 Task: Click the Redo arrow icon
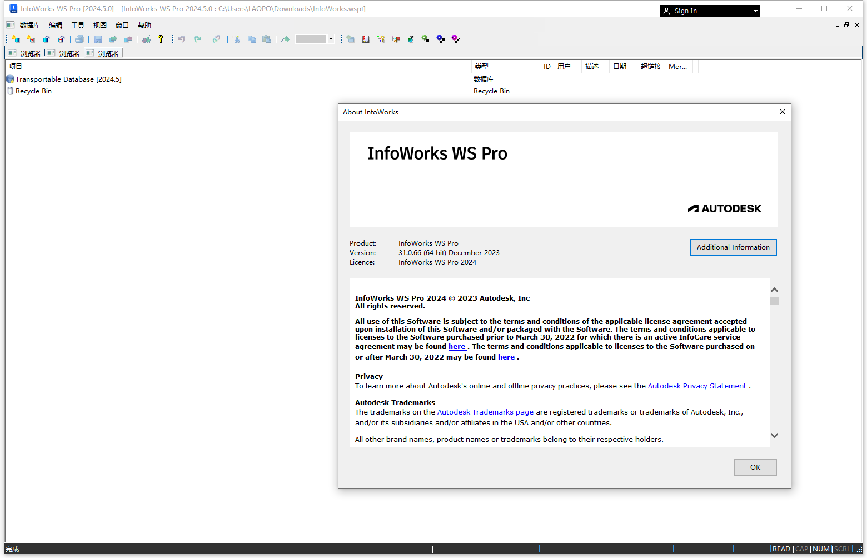pos(197,39)
